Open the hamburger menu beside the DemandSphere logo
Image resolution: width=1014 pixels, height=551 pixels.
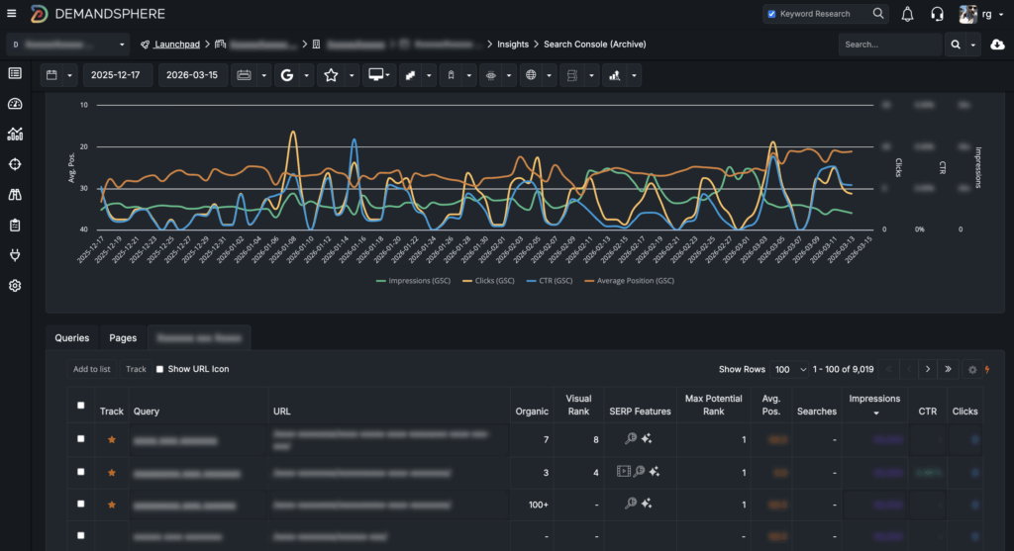12,14
